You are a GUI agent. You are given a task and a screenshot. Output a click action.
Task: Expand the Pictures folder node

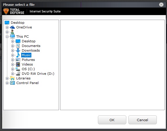[12, 60]
